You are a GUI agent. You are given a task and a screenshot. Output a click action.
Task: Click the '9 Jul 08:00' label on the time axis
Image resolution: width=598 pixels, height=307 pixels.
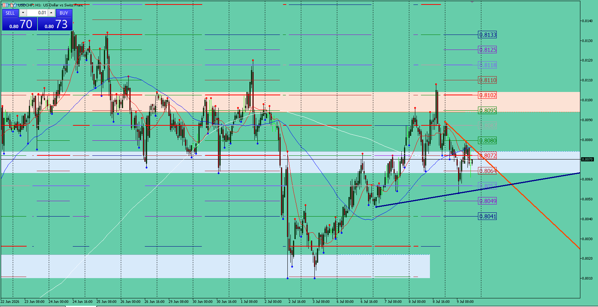tap(465, 302)
